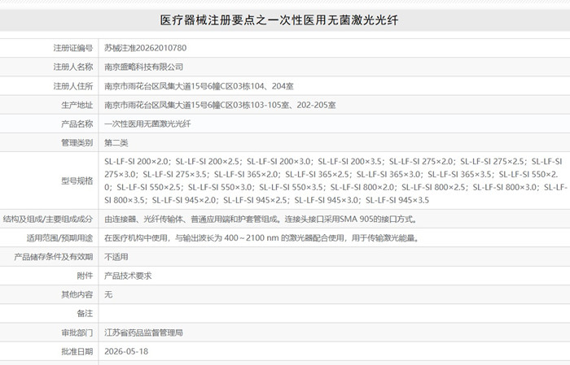Viewport: 570px width, 365px height.
Task: Select the label 注册人名称
Action: click(x=73, y=67)
